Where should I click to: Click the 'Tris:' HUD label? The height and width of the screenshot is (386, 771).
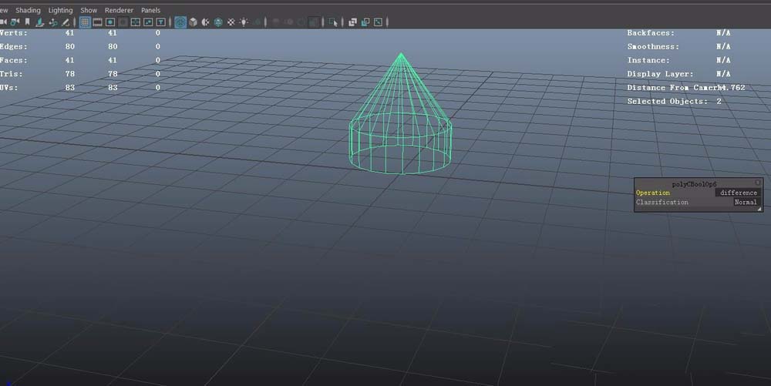(x=12, y=74)
